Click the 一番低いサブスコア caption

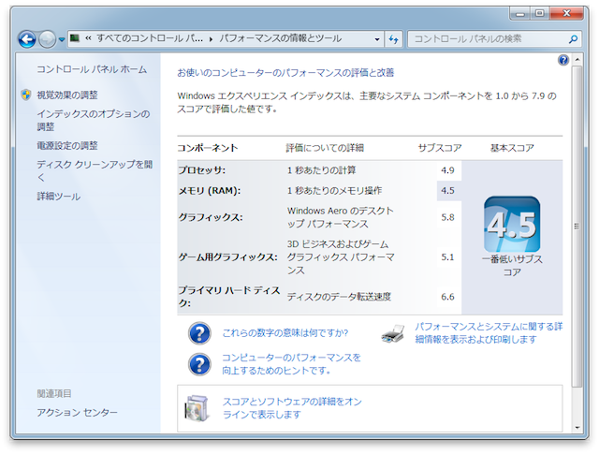512,266
